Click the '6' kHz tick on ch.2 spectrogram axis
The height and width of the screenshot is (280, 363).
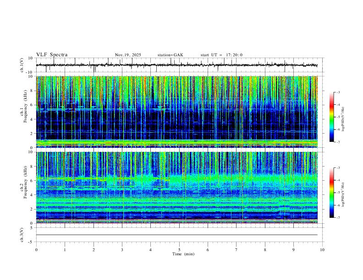pos(32,181)
